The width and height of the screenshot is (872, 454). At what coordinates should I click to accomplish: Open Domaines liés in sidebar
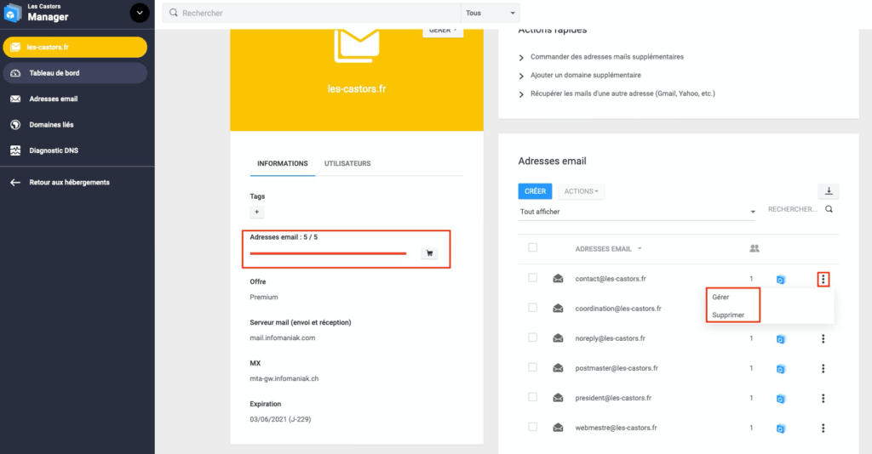[51, 125]
